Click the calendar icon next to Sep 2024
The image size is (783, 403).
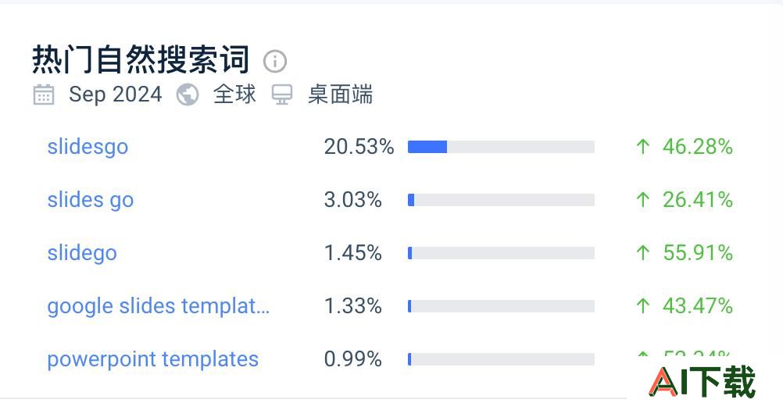44,95
